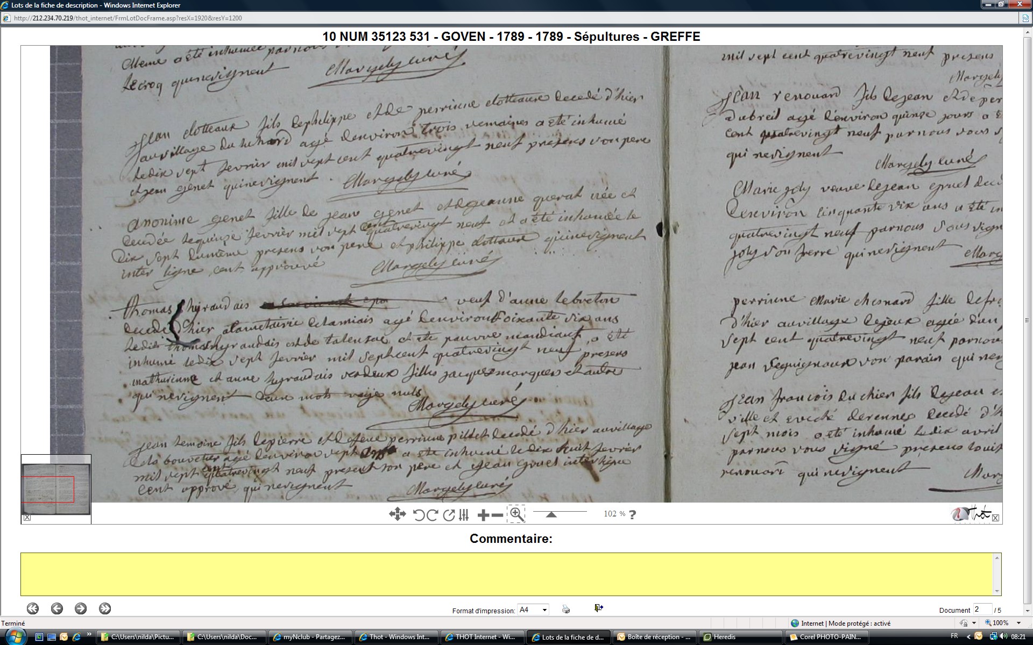The image size is (1033, 645).
Task: Print the document with printer icon
Action: pyautogui.click(x=565, y=609)
